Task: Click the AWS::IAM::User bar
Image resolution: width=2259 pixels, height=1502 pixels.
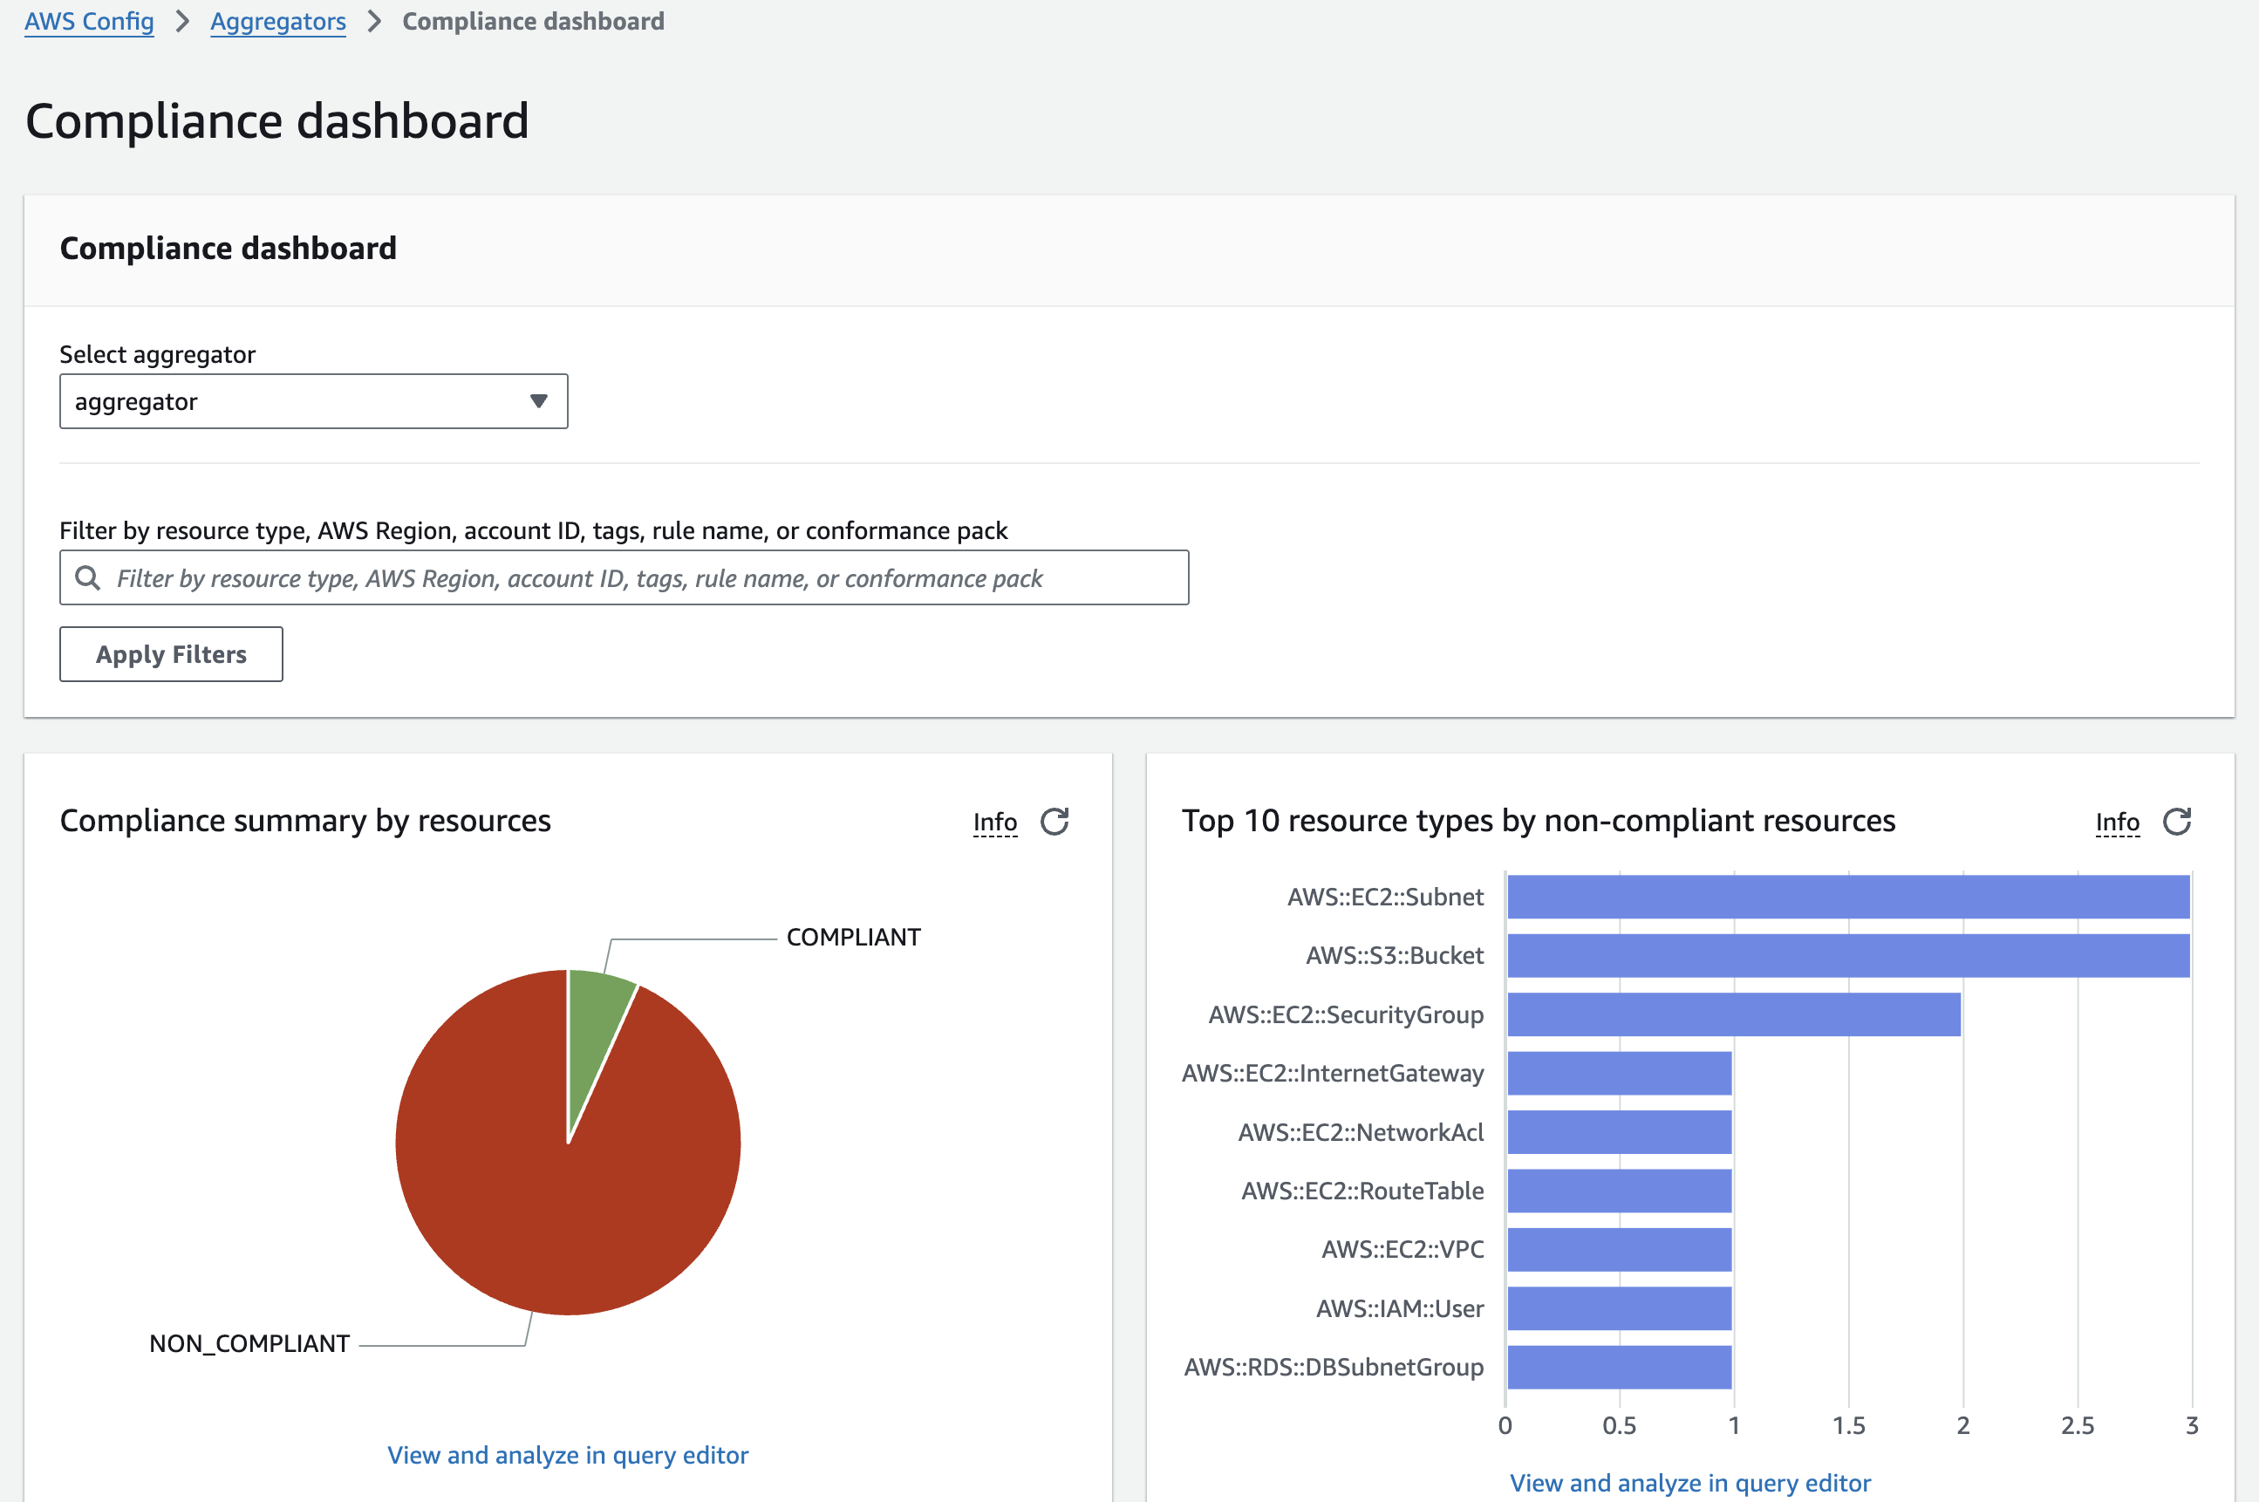Action: [1620, 1308]
